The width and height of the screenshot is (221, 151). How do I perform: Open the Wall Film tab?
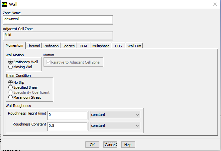coord(134,46)
